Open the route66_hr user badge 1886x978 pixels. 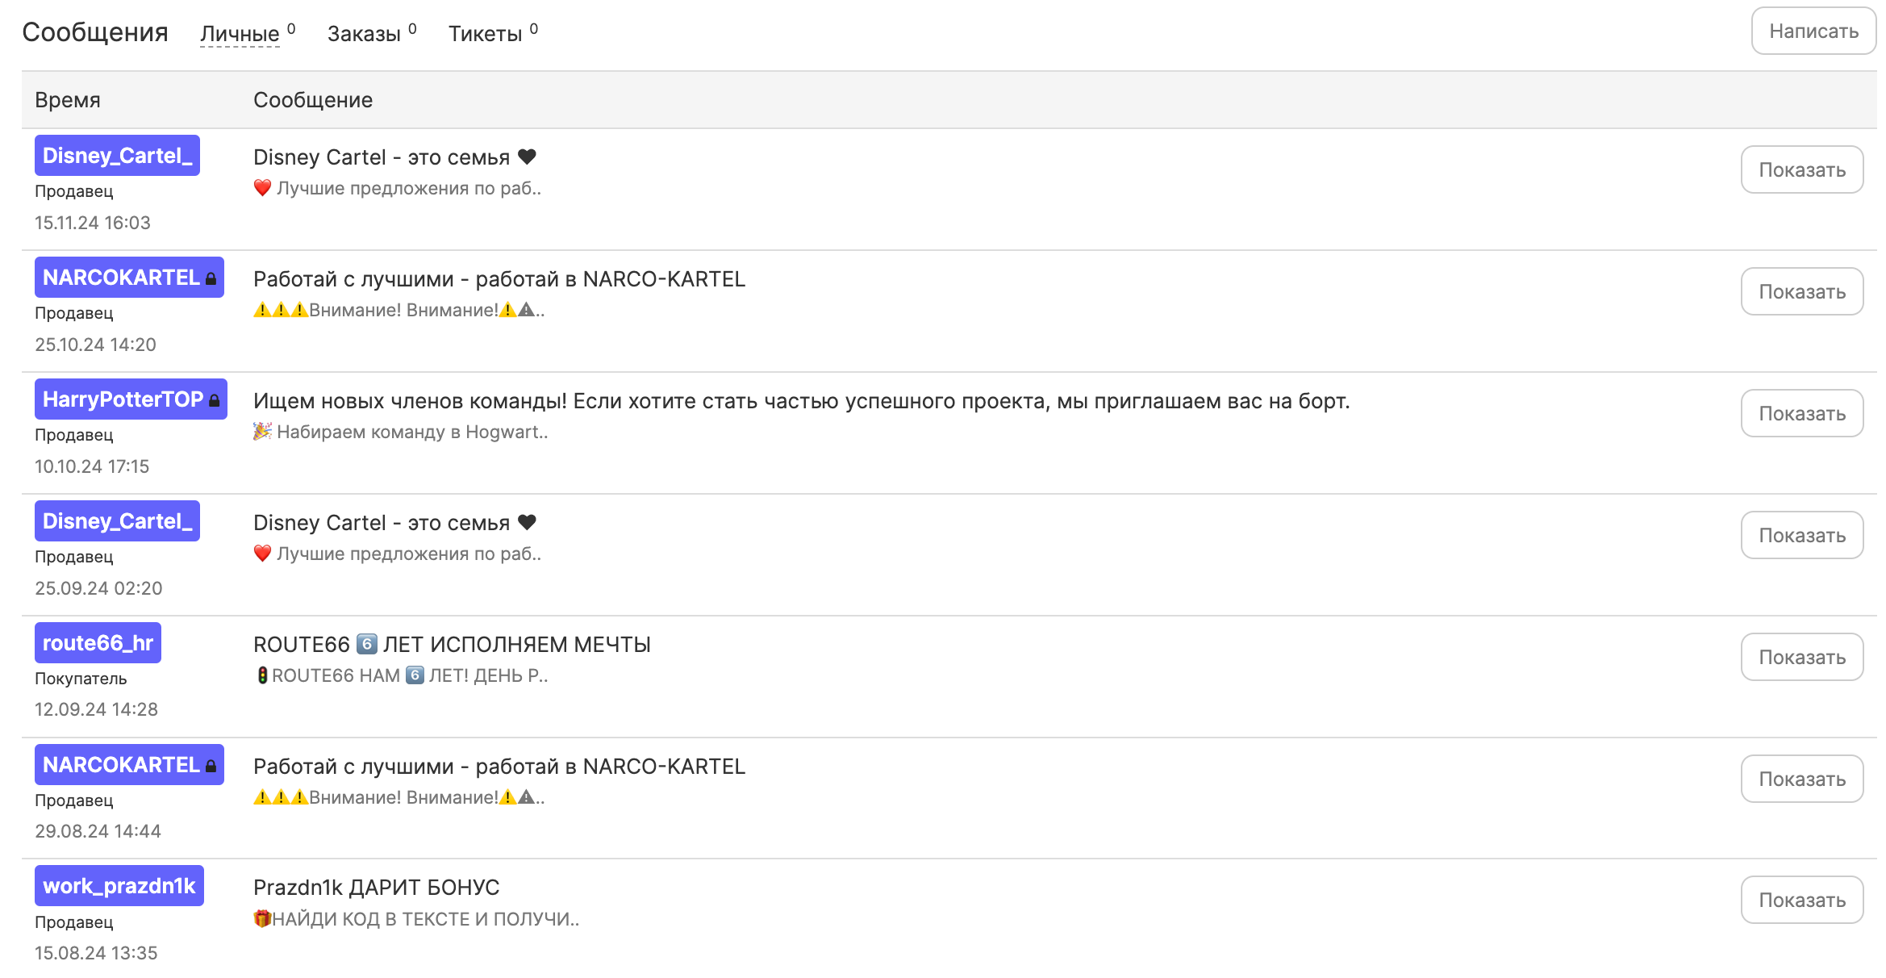pos(98,643)
